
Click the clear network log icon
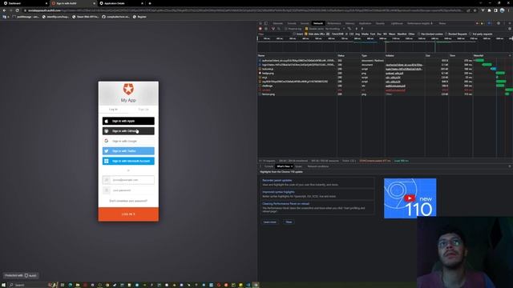tap(266, 29)
